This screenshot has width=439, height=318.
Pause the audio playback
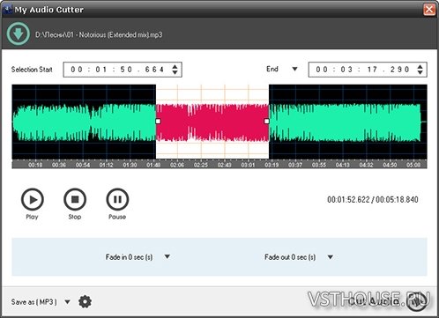click(x=117, y=199)
